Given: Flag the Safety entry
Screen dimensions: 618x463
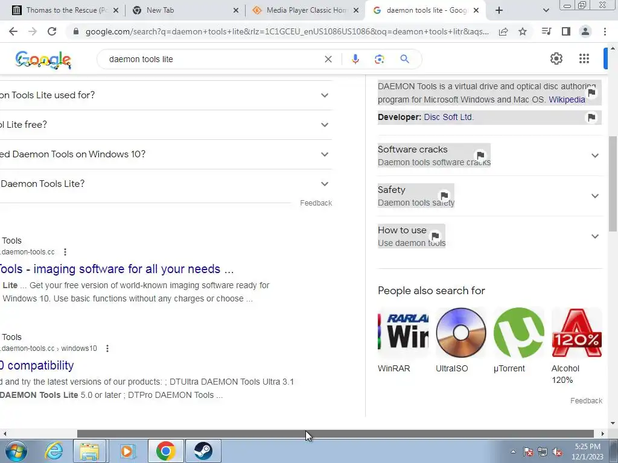Looking at the screenshot, I should point(444,196).
